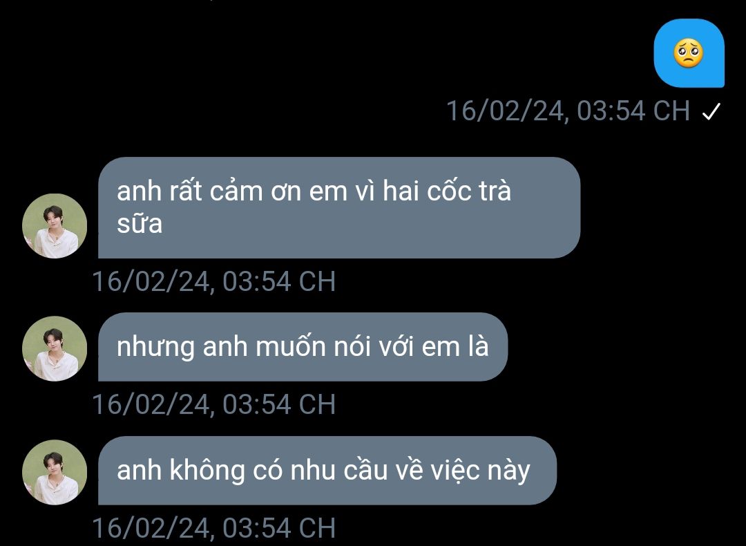Click the word "không" in the last message
Image resolution: width=746 pixels, height=546 pixels.
pos(207,470)
